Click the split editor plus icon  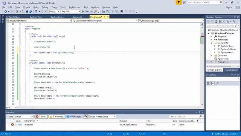[202, 24]
